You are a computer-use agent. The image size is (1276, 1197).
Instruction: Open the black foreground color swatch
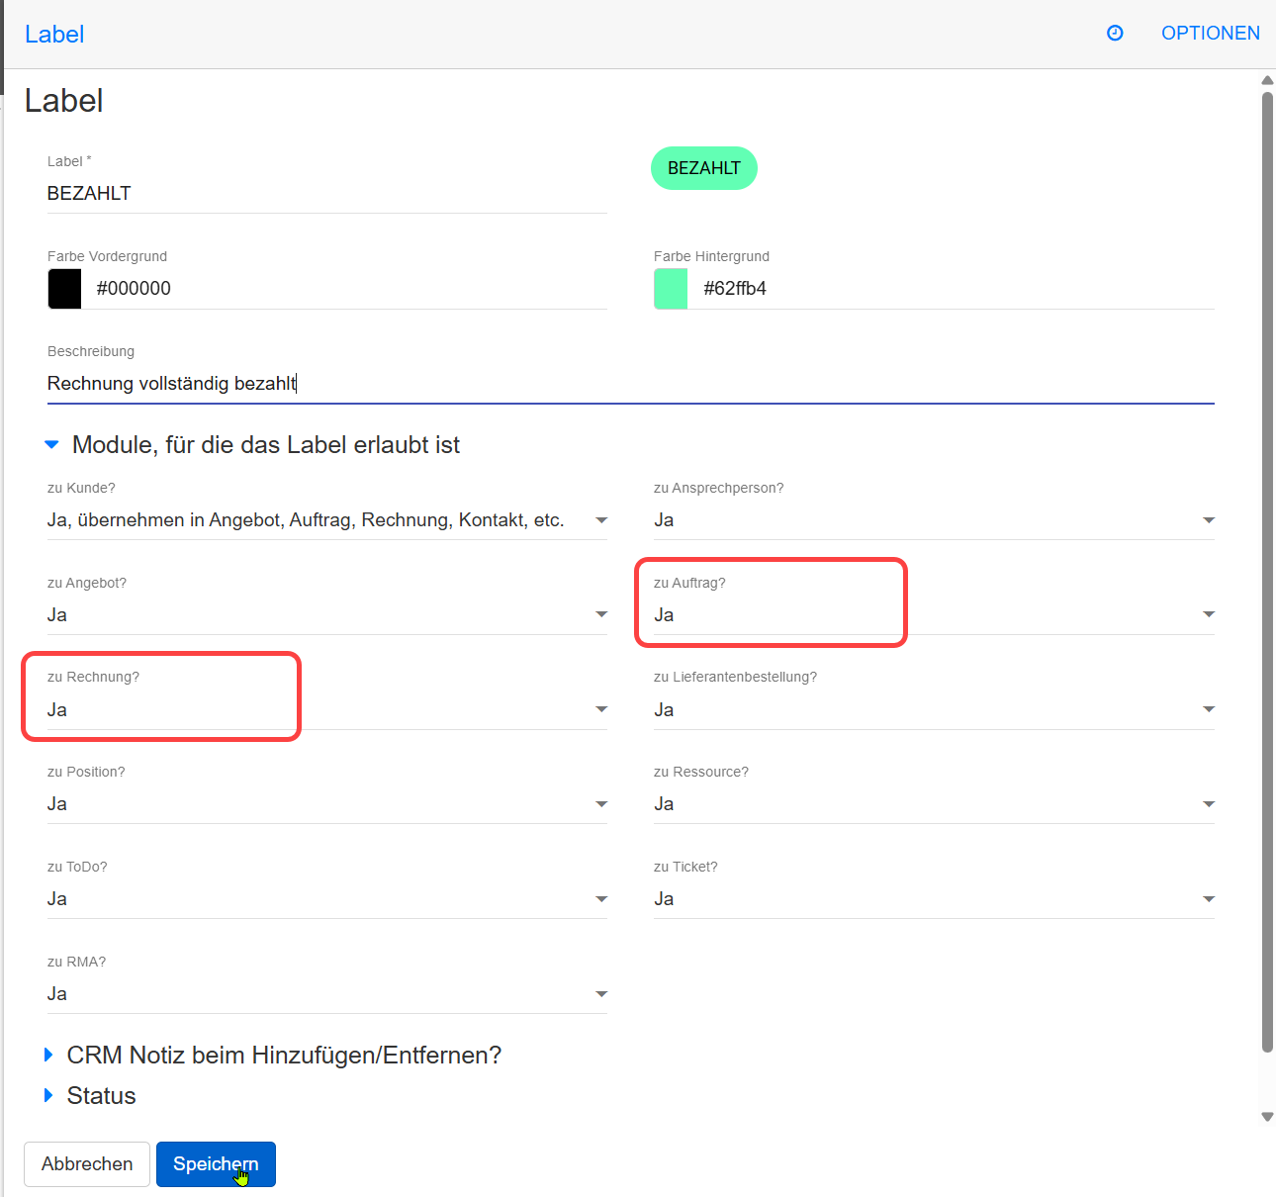coord(65,289)
